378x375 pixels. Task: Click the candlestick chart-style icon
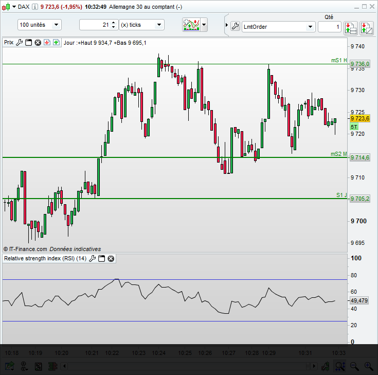pyautogui.click(x=6, y=7)
